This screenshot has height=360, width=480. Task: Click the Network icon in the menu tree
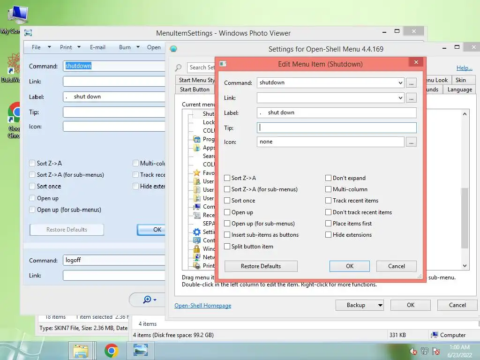(197, 257)
